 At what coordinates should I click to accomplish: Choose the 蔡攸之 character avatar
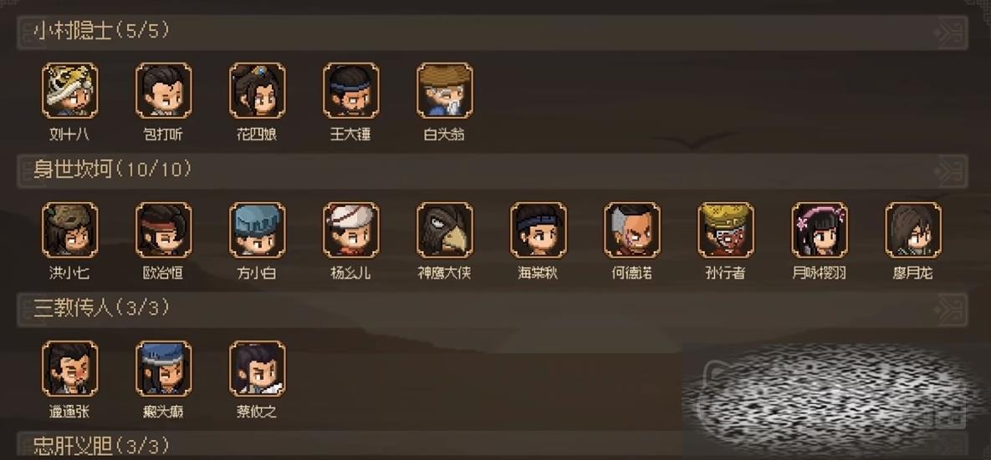pos(258,368)
